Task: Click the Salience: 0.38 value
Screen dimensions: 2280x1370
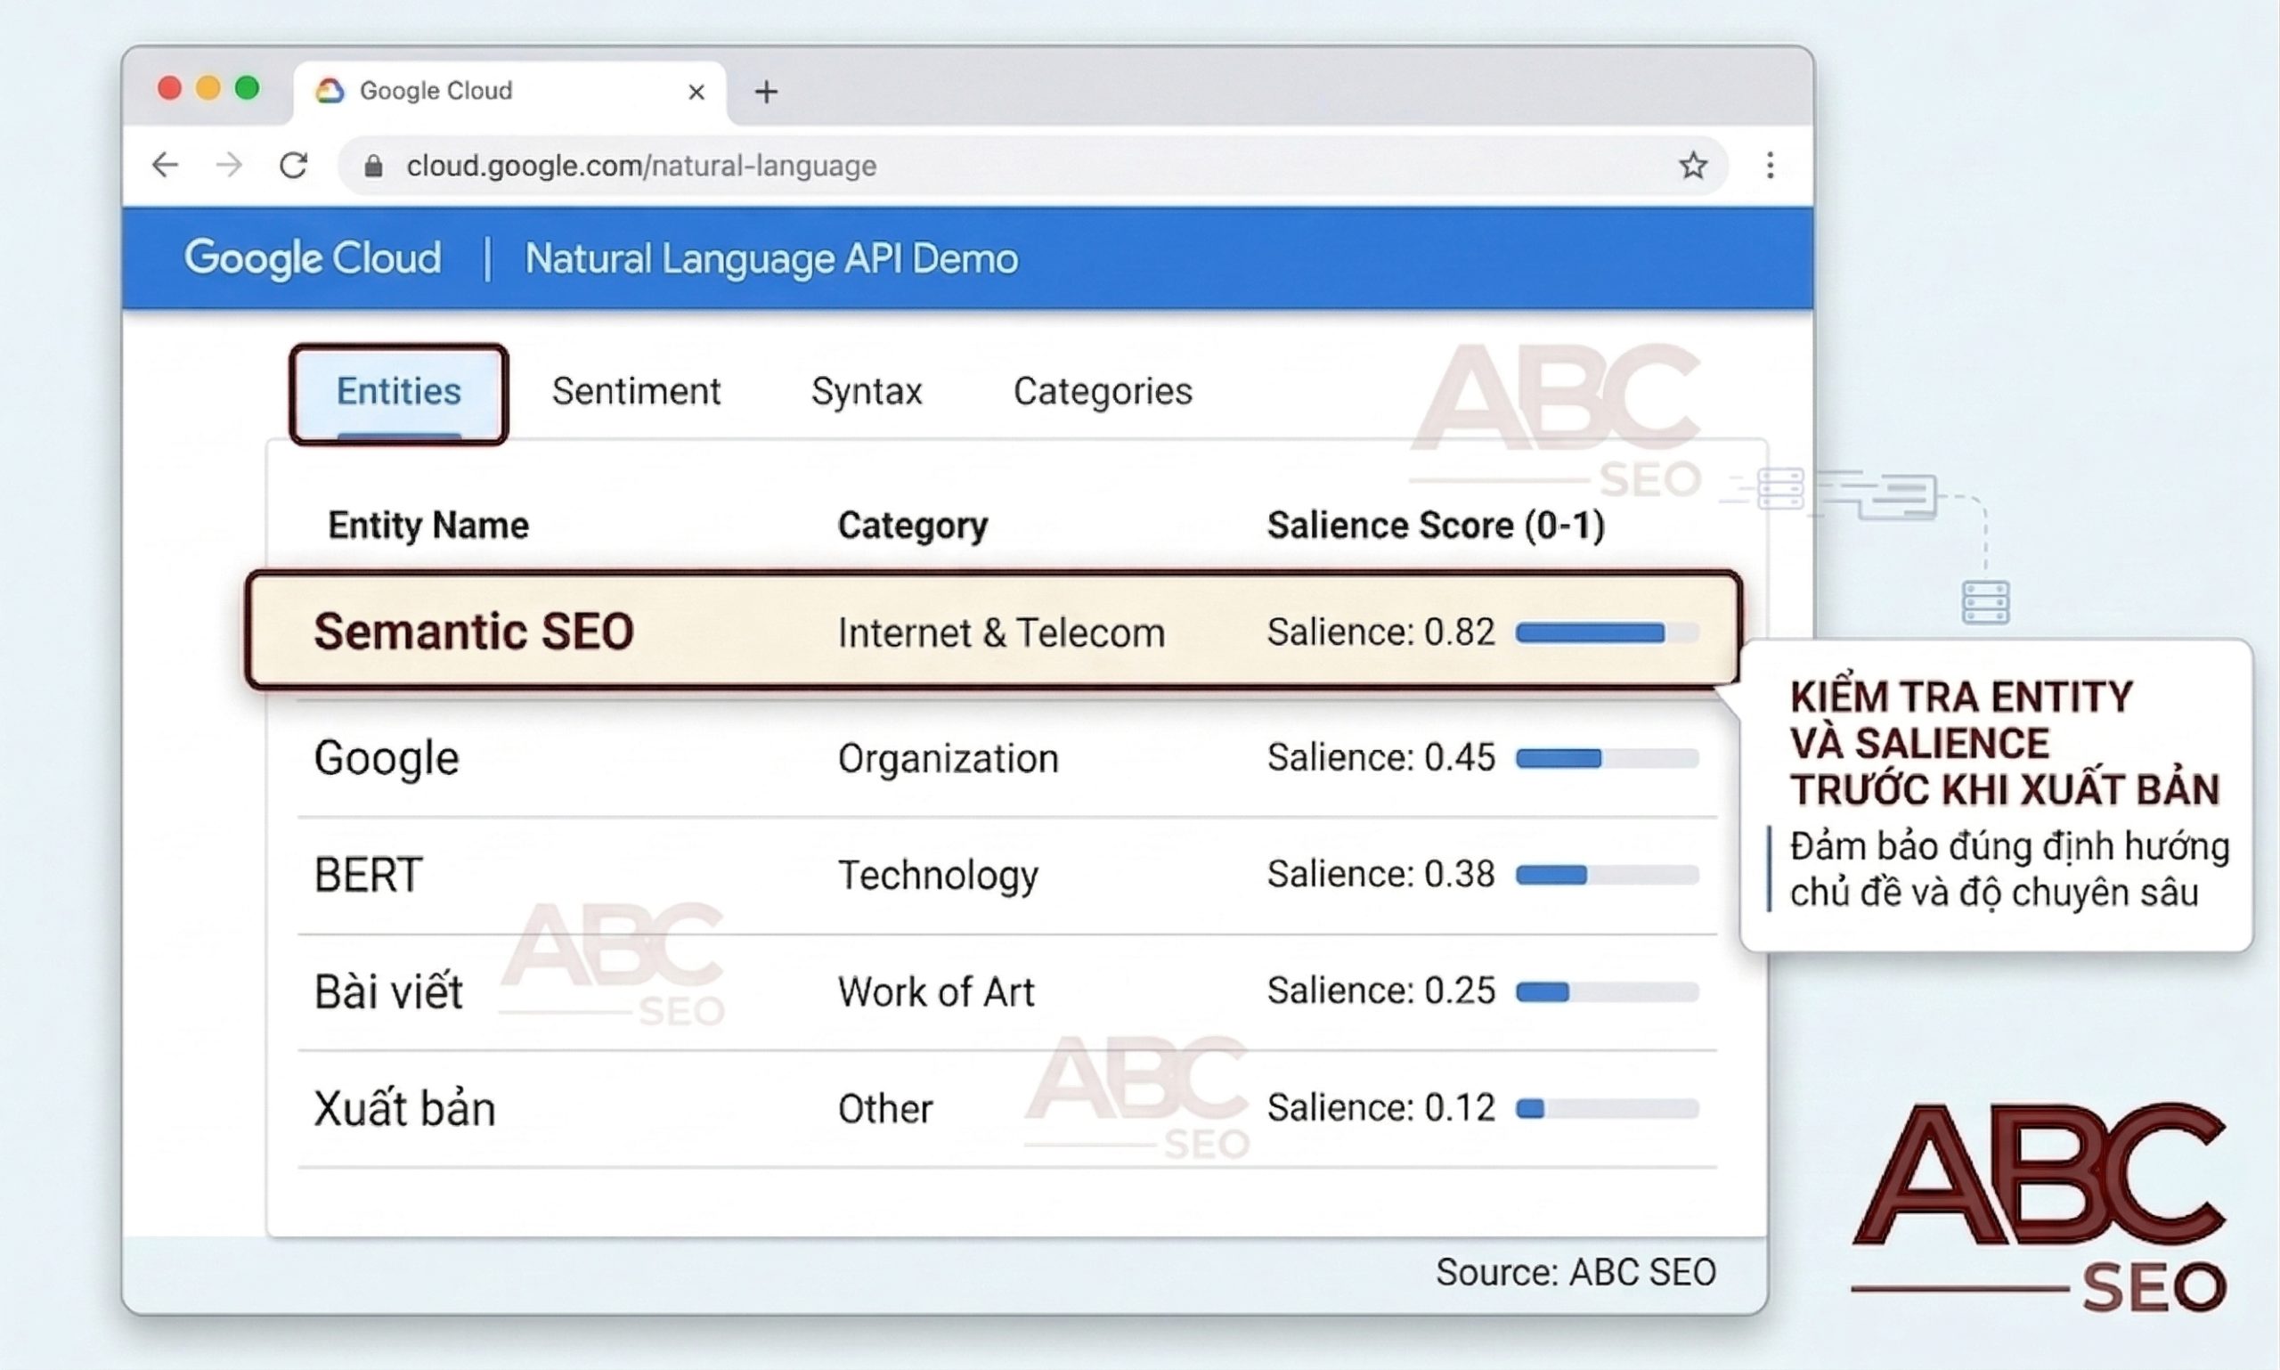Action: [x=1381, y=874]
